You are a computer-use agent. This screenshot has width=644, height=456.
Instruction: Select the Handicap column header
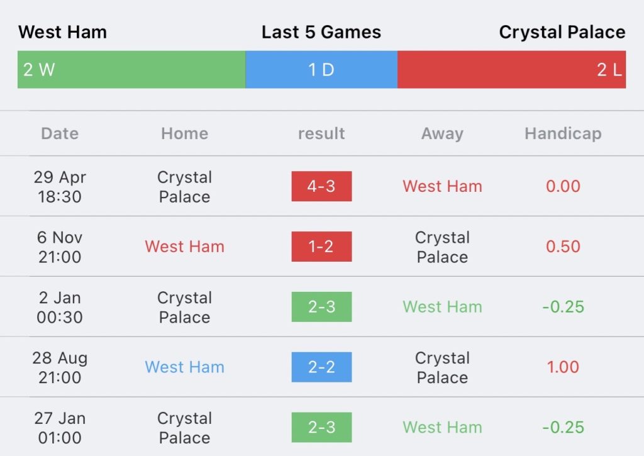[563, 133]
